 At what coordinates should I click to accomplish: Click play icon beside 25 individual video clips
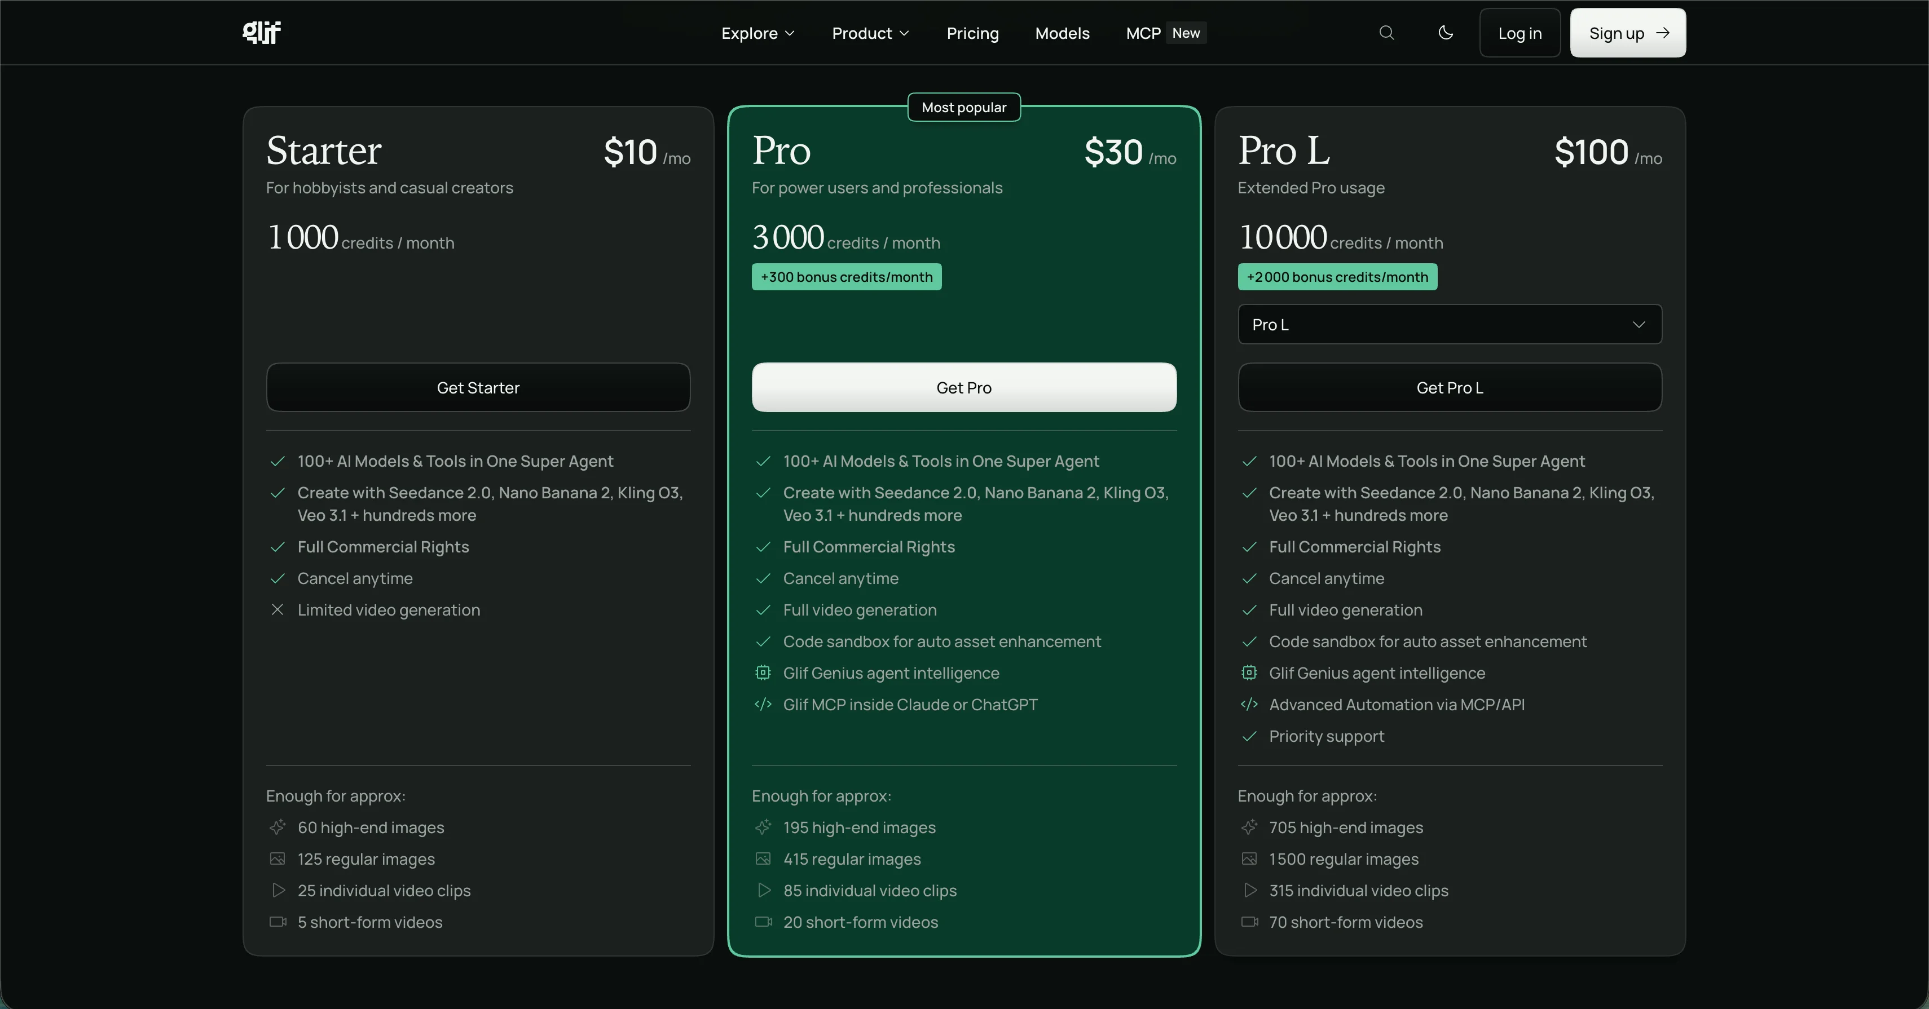tap(278, 890)
